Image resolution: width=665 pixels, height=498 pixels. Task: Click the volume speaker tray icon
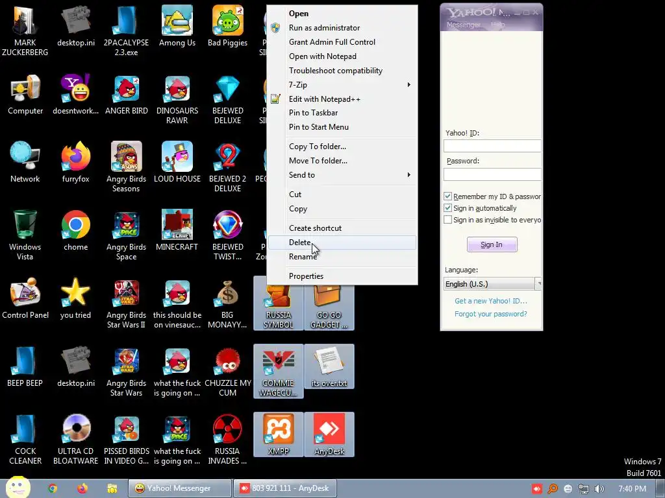coord(599,489)
